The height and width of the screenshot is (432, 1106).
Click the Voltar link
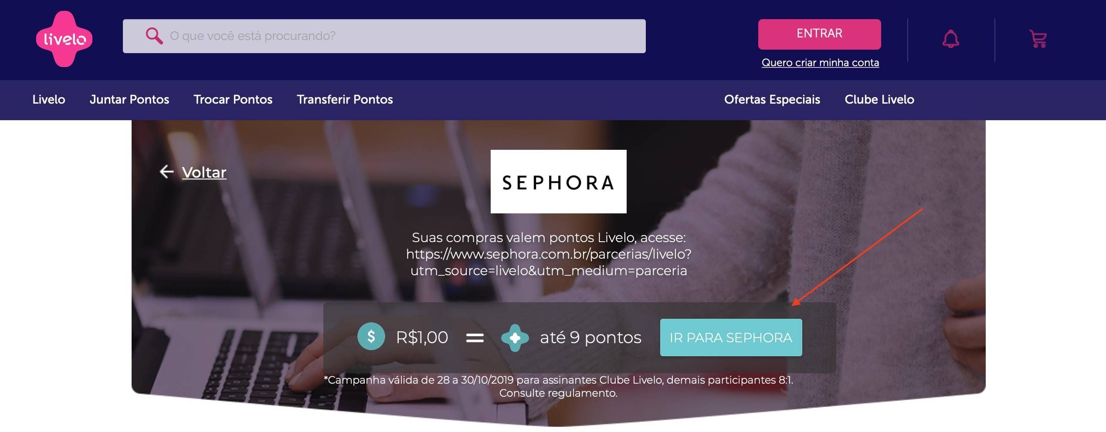click(x=204, y=172)
